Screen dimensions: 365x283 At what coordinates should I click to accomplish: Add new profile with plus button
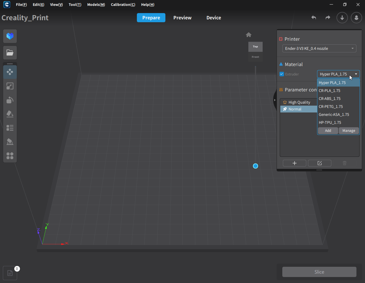[x=295, y=163]
